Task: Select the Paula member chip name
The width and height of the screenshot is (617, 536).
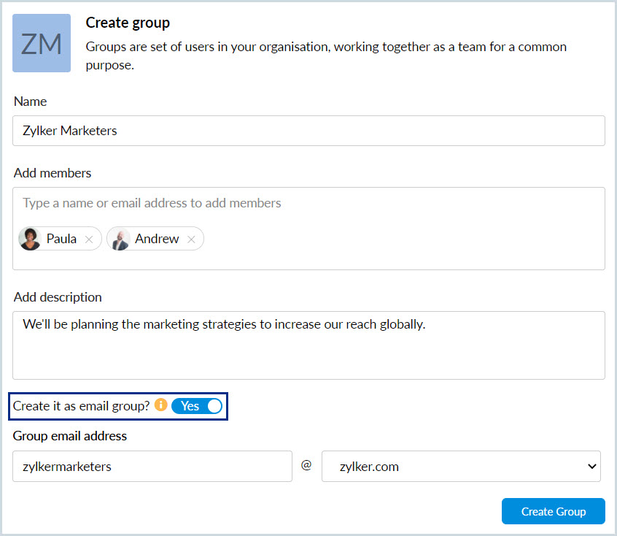Action: click(61, 239)
